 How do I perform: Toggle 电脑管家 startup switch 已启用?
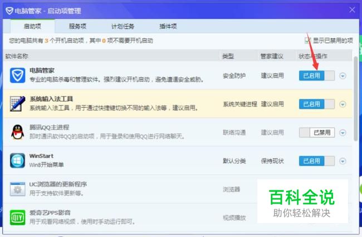point(317,75)
